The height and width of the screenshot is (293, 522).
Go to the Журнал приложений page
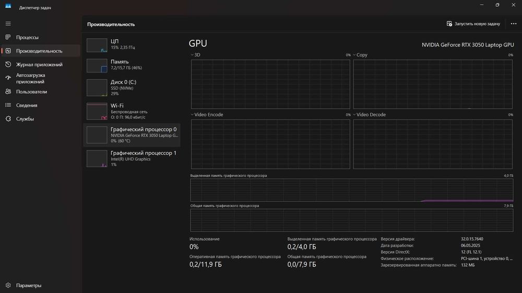tap(41, 65)
